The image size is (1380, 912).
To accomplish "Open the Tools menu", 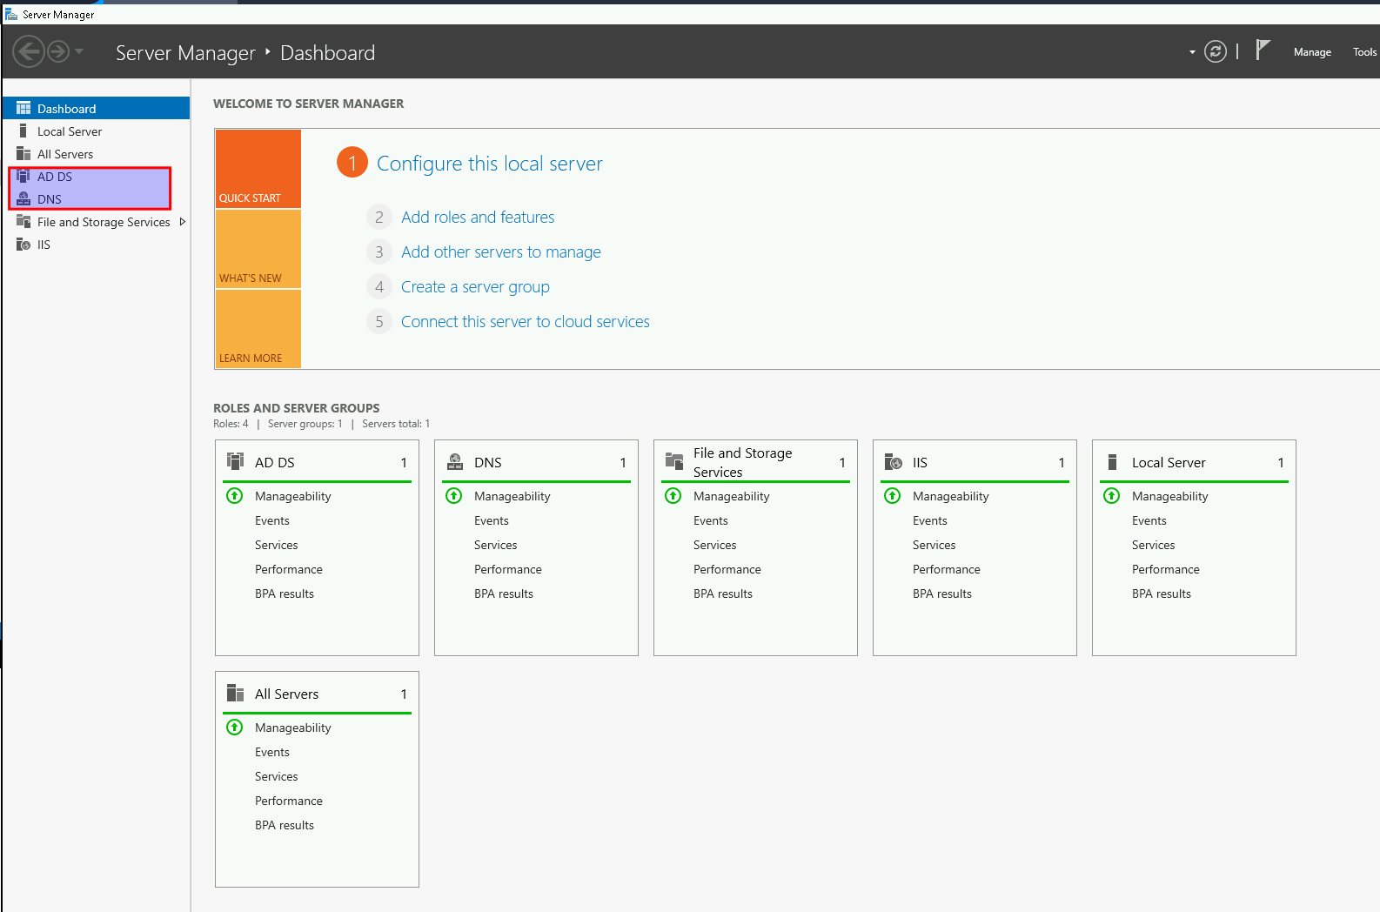I will (1364, 52).
